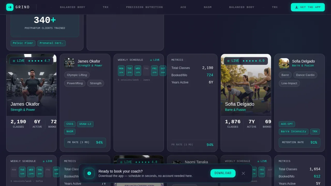Click the download icon in Get The App
The image size is (331, 186).
[297, 7]
